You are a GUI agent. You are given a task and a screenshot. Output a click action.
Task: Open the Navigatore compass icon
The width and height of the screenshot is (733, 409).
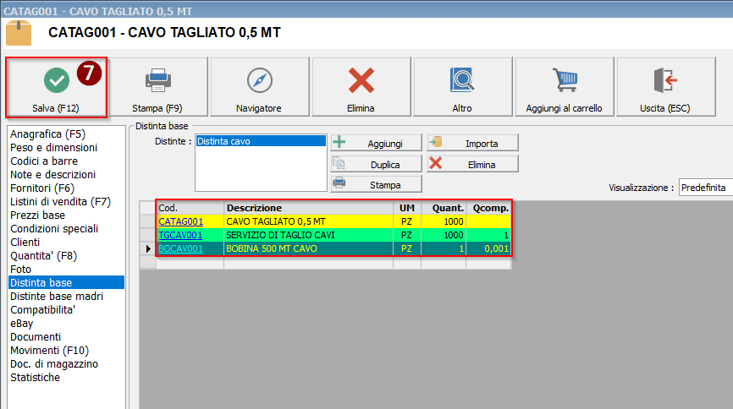[x=259, y=80]
